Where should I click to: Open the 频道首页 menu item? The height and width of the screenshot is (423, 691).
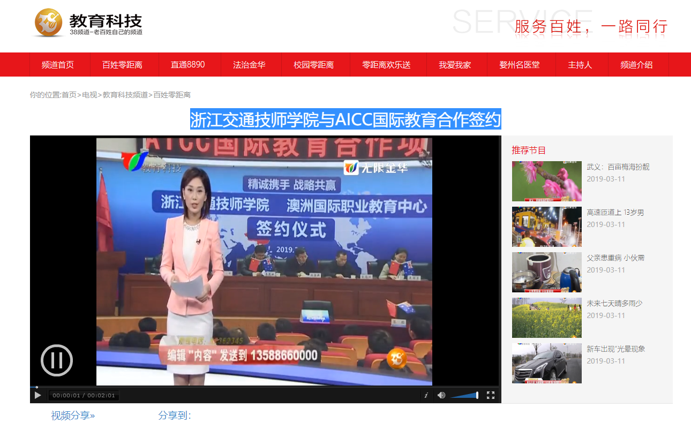tap(58, 65)
